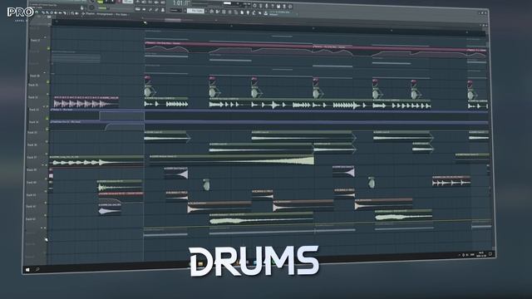Click the song position time display
Image resolution: width=532 pixels, height=299 pixels.
(x=180, y=3)
